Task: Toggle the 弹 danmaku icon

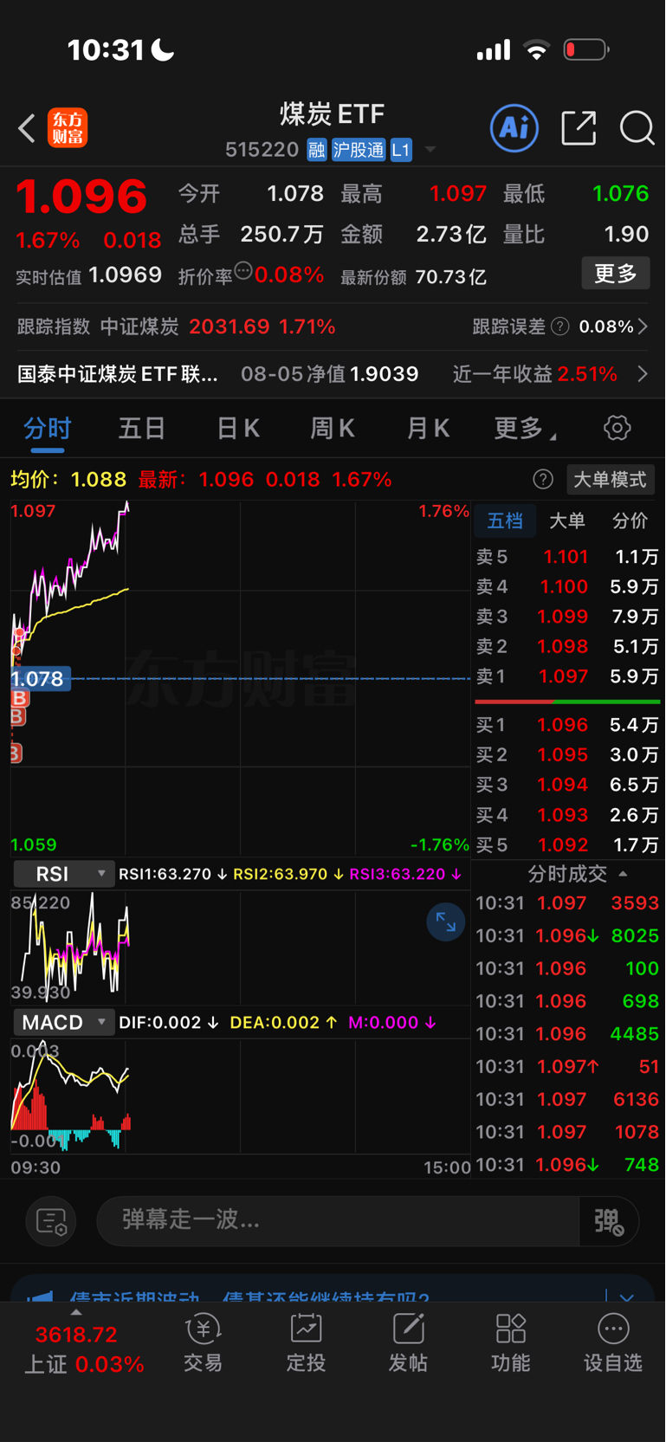Action: tap(610, 1221)
